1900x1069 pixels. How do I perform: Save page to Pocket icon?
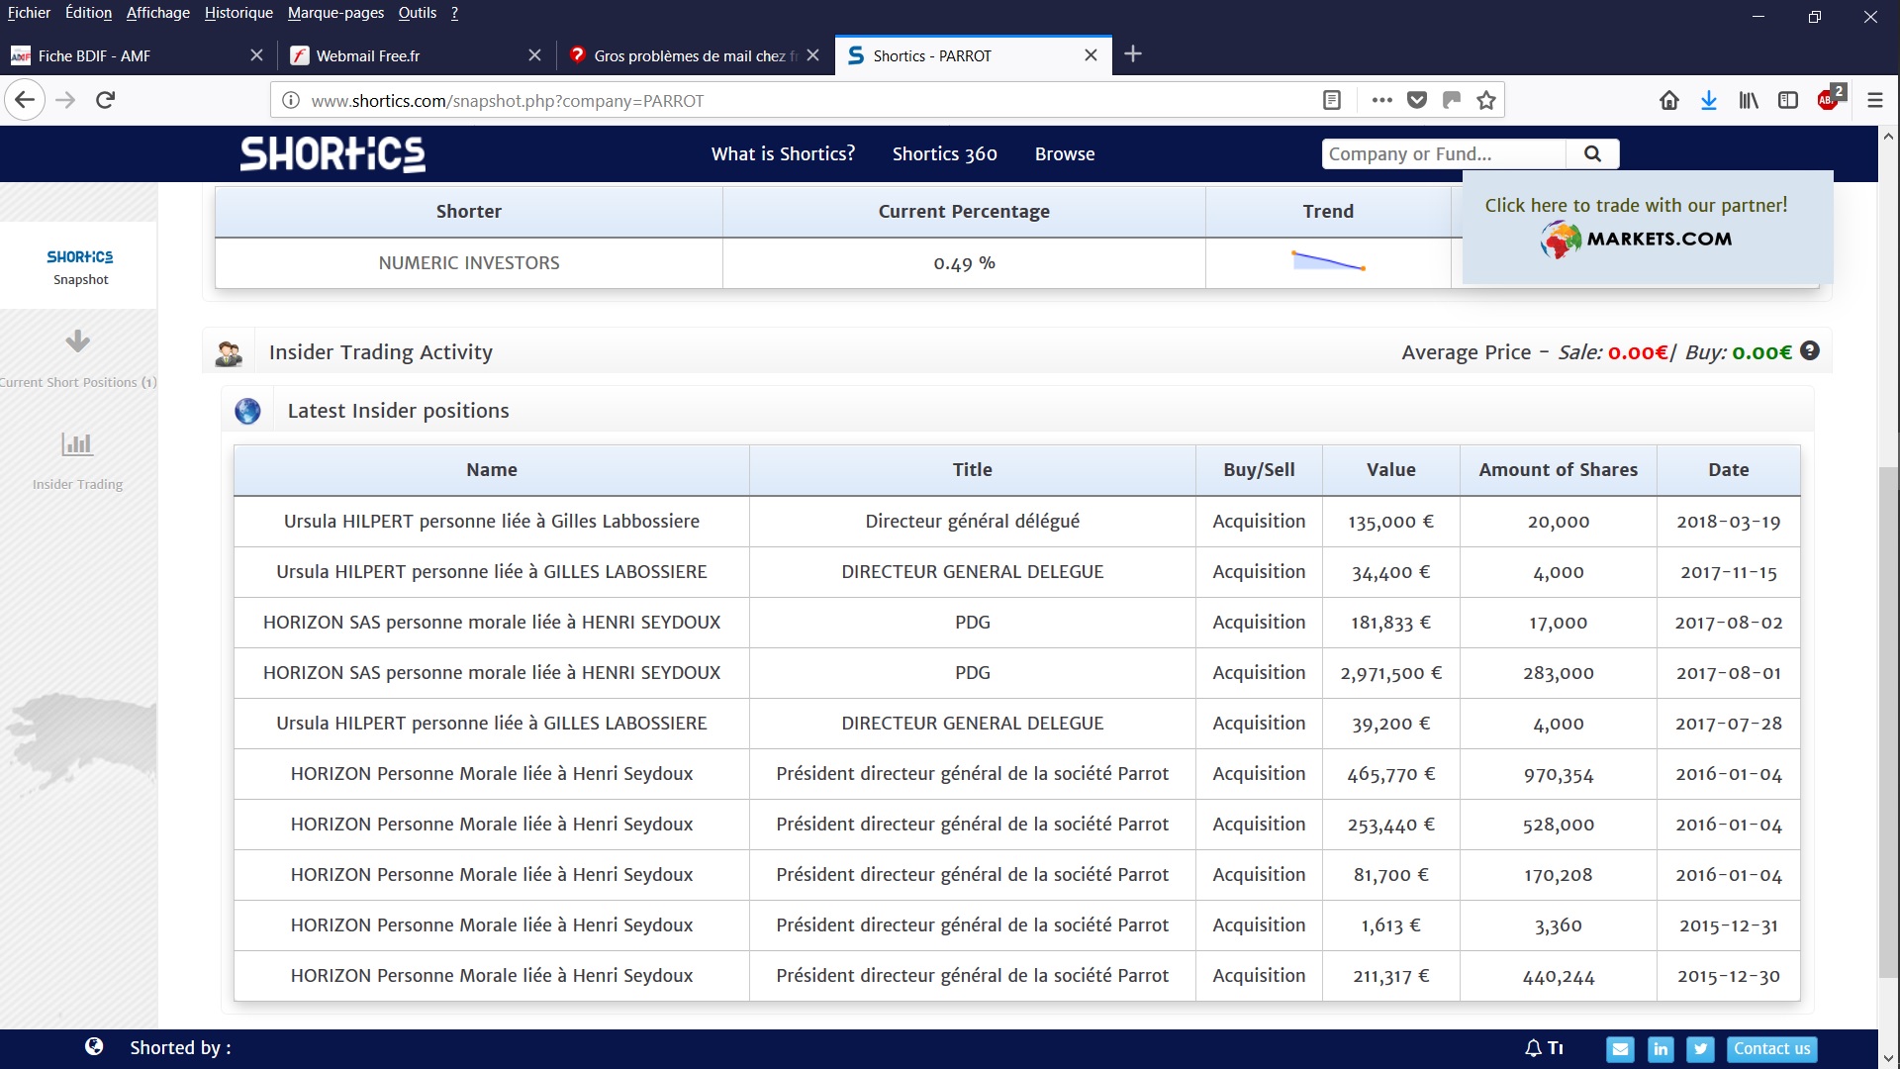point(1417,100)
